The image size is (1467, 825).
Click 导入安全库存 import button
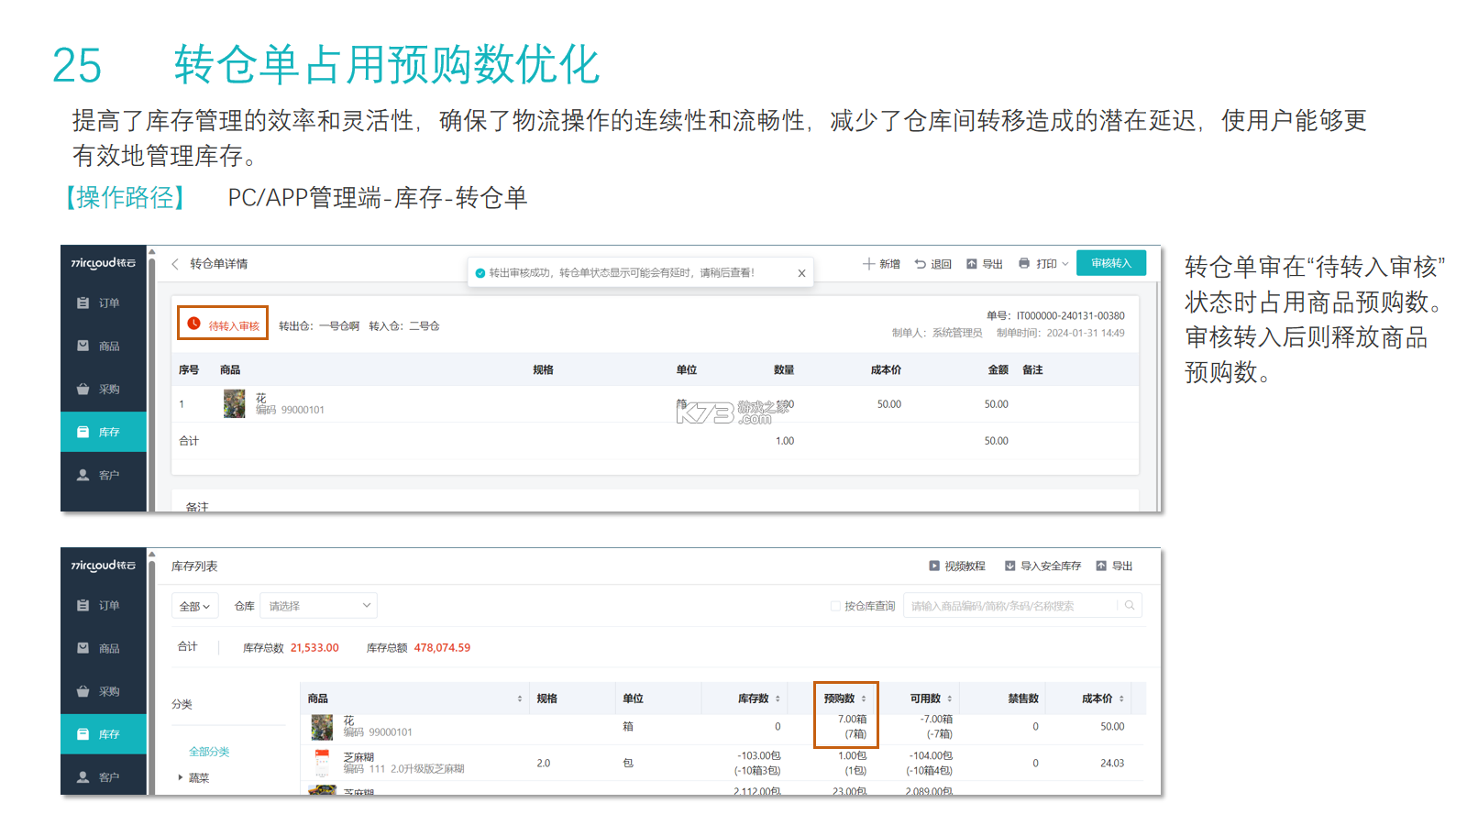click(1043, 566)
